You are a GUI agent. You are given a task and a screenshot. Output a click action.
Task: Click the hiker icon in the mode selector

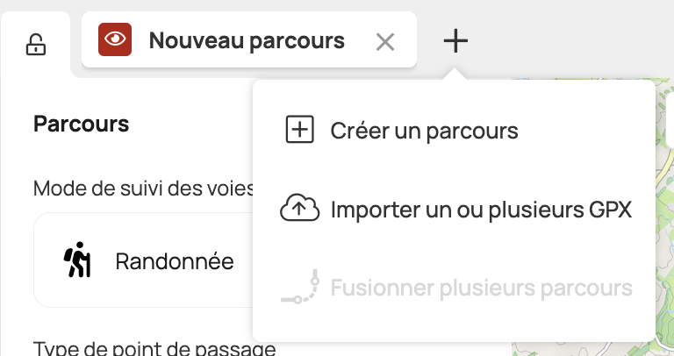pos(77,260)
